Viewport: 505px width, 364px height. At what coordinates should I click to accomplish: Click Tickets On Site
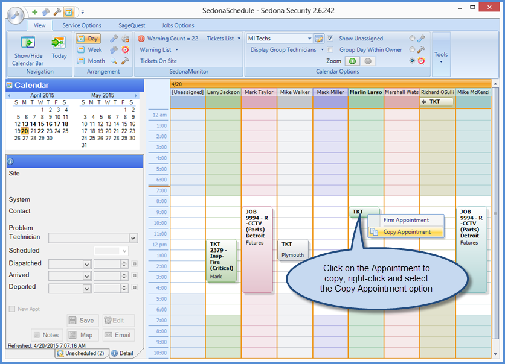coord(158,61)
